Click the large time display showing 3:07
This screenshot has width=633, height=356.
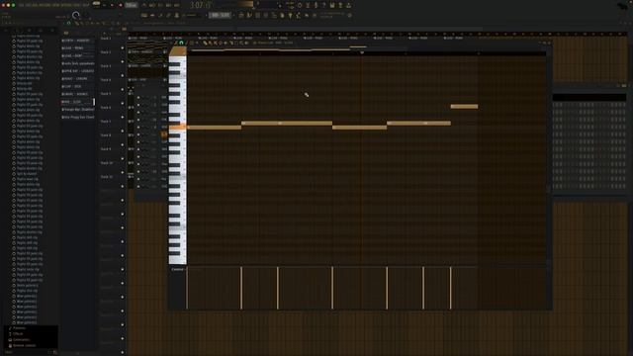200,5
